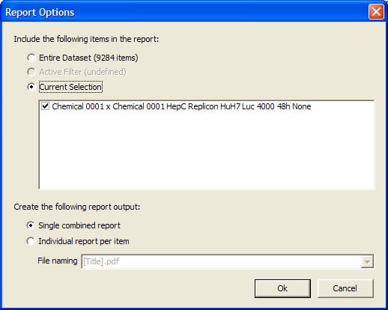Click the 'File naming' label
Image resolution: width=388 pixels, height=310 pixels.
tap(58, 261)
